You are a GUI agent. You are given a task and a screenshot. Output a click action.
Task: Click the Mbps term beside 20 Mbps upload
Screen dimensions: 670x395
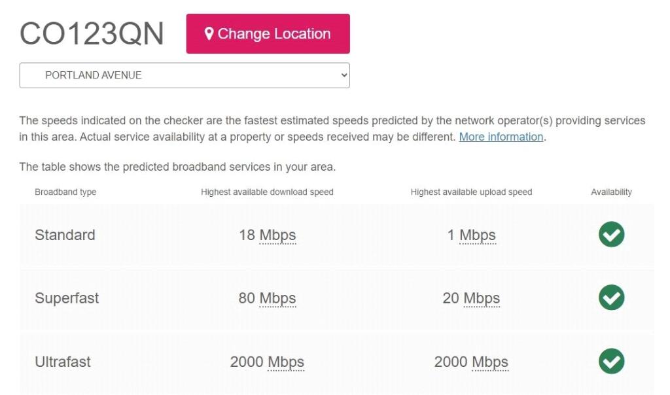click(484, 298)
